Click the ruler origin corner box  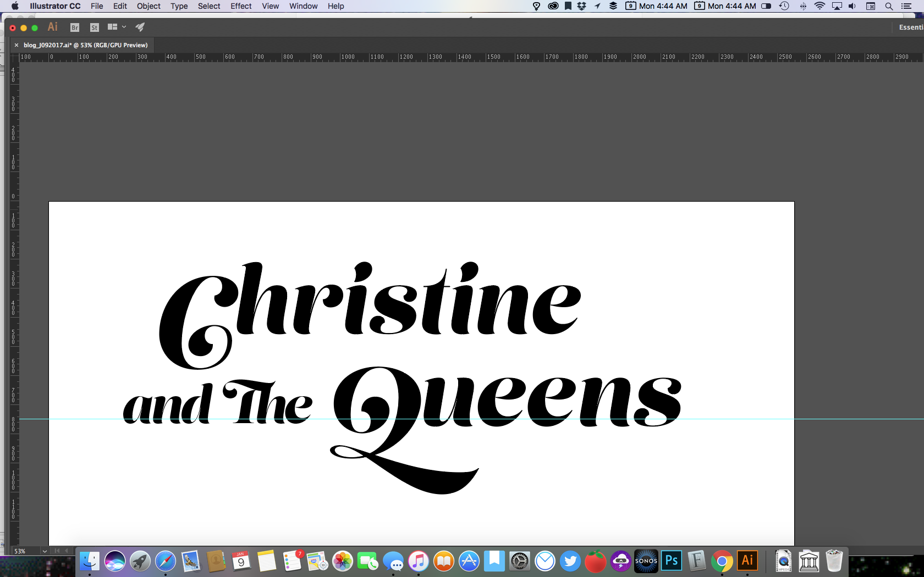pos(15,57)
